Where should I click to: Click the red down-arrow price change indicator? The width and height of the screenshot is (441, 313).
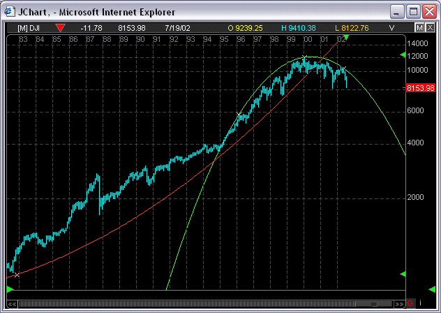(x=61, y=28)
